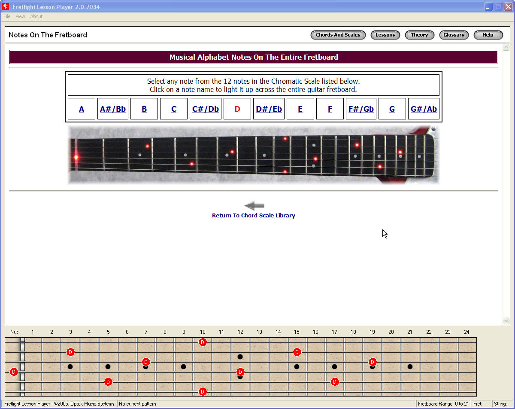
Task: Click the D marker at fret 5
Action: coord(108,382)
